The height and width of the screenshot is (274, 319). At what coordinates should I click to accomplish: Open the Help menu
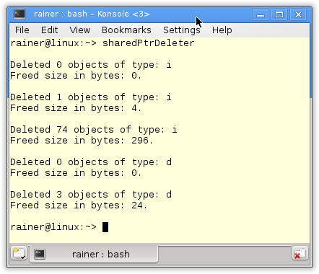222,30
